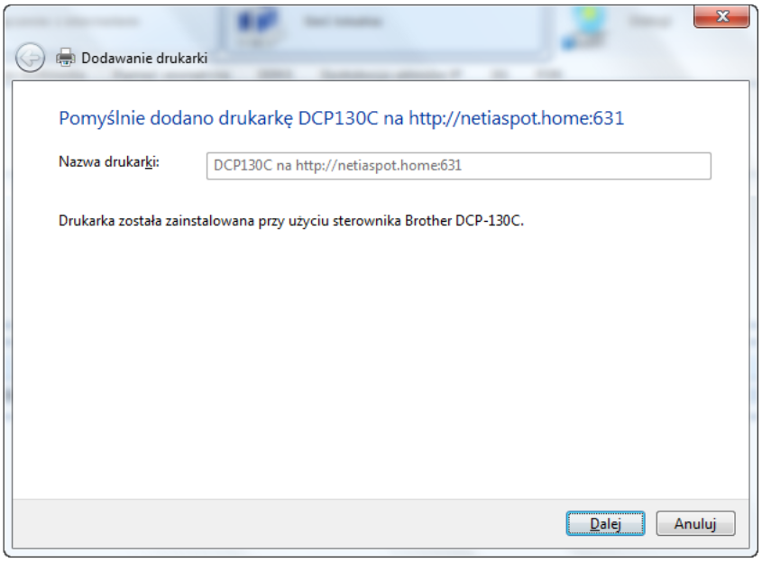
Task: Click inside the Nazwa drukarki text field
Action: click(458, 166)
